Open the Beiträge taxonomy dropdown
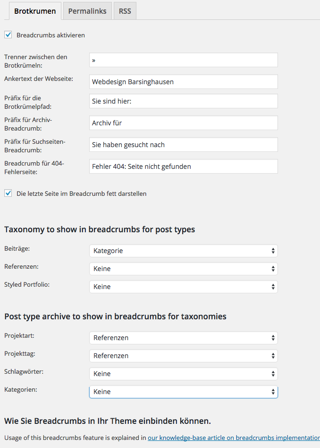This screenshot has height=448, width=320. coord(183,251)
